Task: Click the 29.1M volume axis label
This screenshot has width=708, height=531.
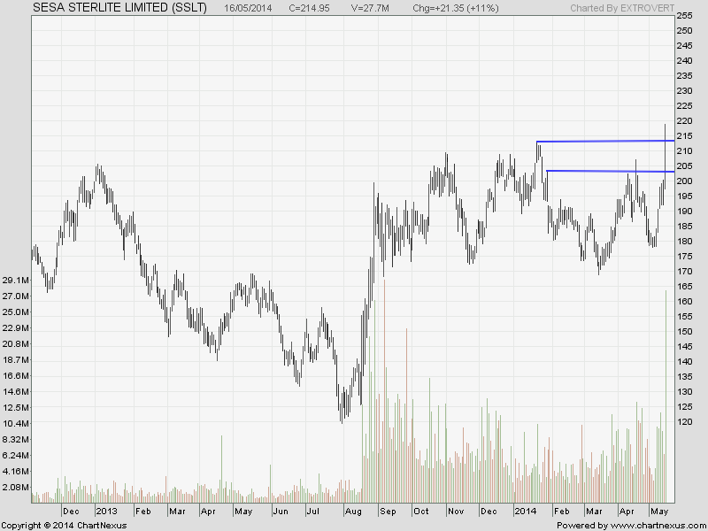Action: coord(17,280)
